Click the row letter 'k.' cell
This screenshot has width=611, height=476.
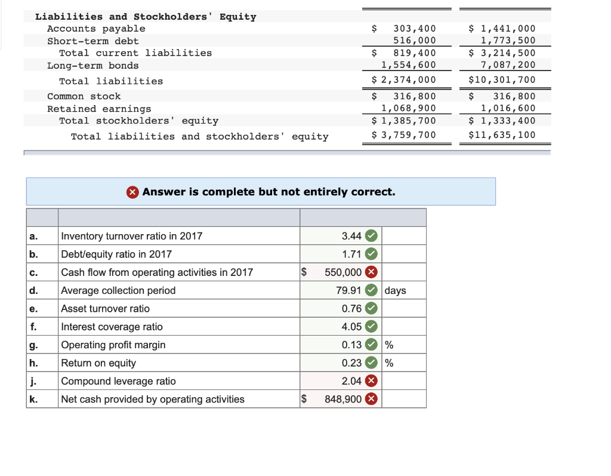[x=42, y=399]
